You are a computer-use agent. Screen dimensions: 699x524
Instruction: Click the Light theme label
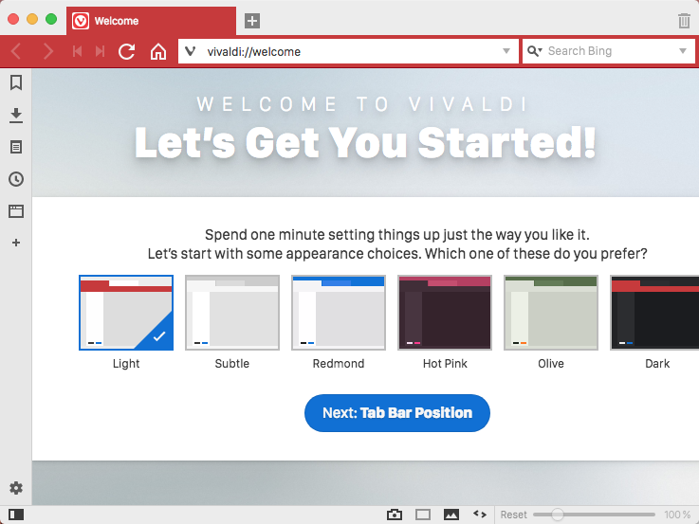coord(126,364)
